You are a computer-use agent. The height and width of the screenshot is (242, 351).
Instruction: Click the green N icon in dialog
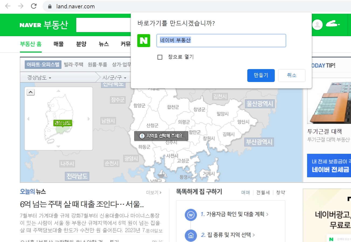click(x=144, y=40)
